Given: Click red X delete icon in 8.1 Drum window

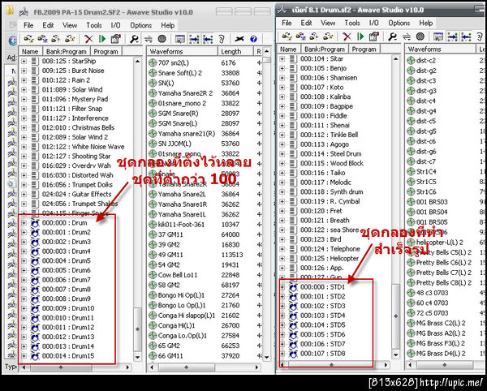Looking at the screenshot, I should click(347, 37).
